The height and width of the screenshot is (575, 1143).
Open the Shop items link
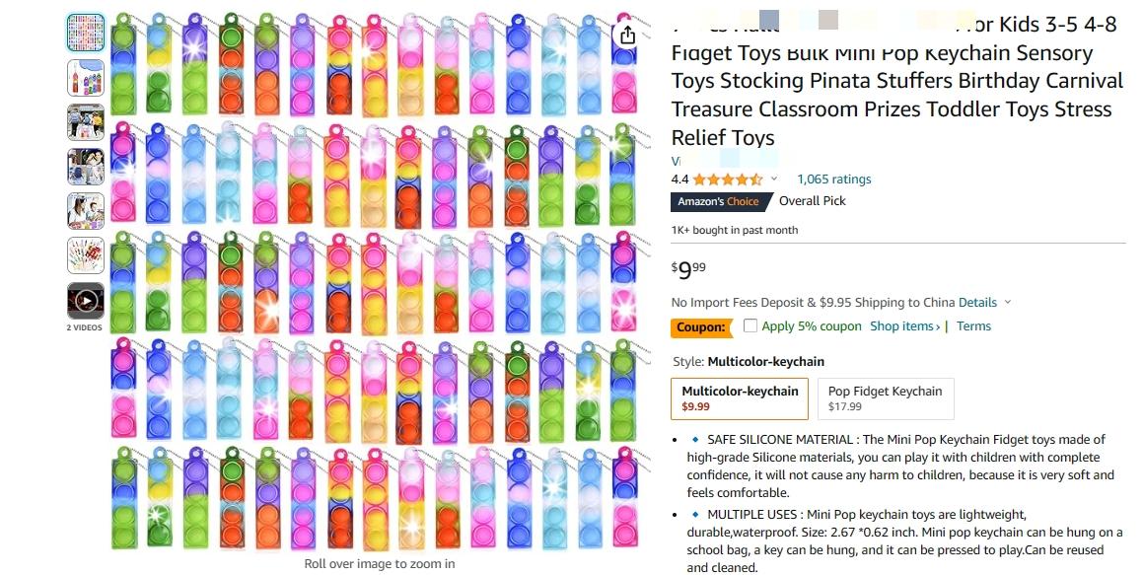coord(904,325)
